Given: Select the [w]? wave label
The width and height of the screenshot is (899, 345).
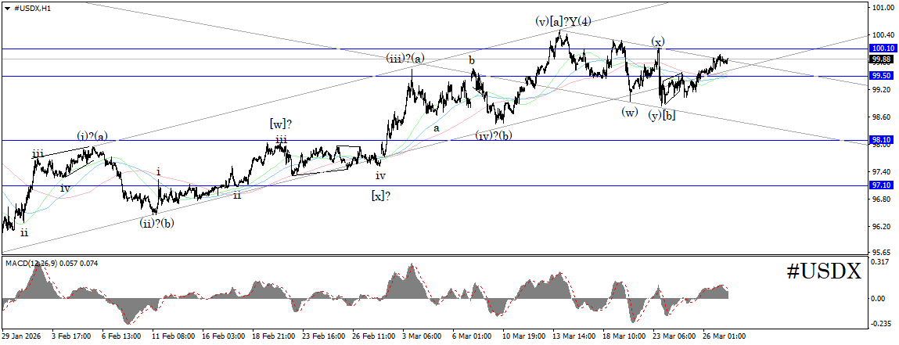Looking at the screenshot, I should point(280,124).
